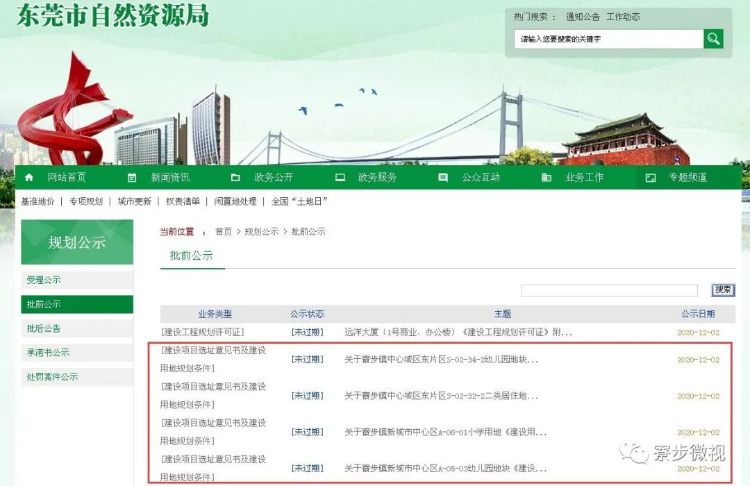Screen dimensions: 750x486
Task: Click the image icon beside 专题频道
Action: click(x=651, y=178)
